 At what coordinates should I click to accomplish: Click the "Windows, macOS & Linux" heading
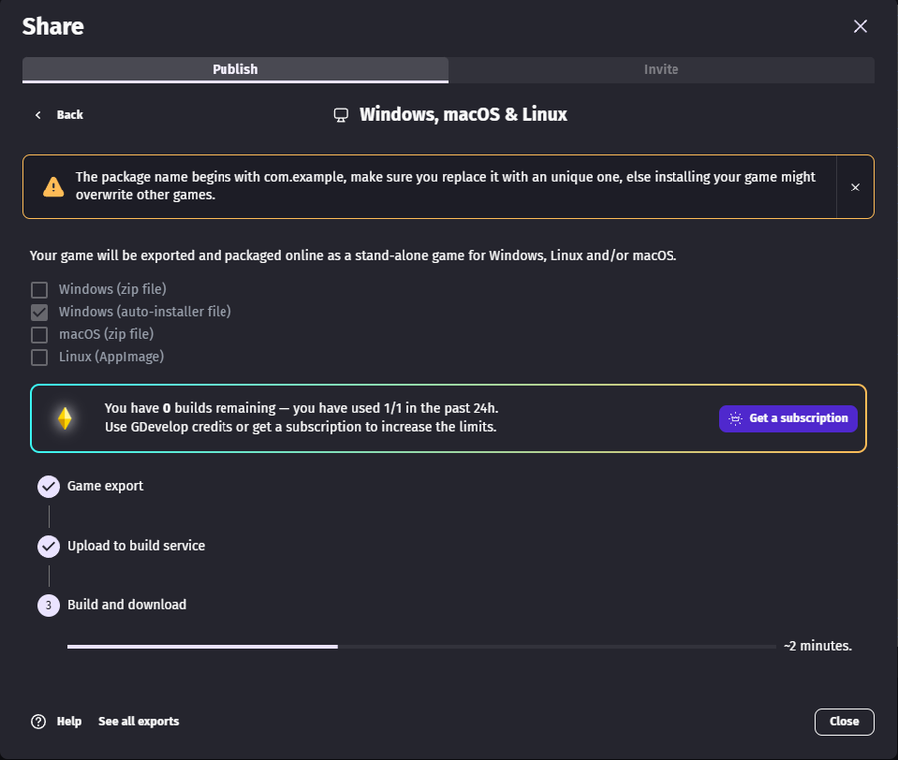coord(463,115)
